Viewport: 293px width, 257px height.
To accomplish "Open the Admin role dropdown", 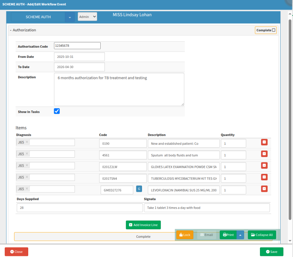I will tap(87, 17).
